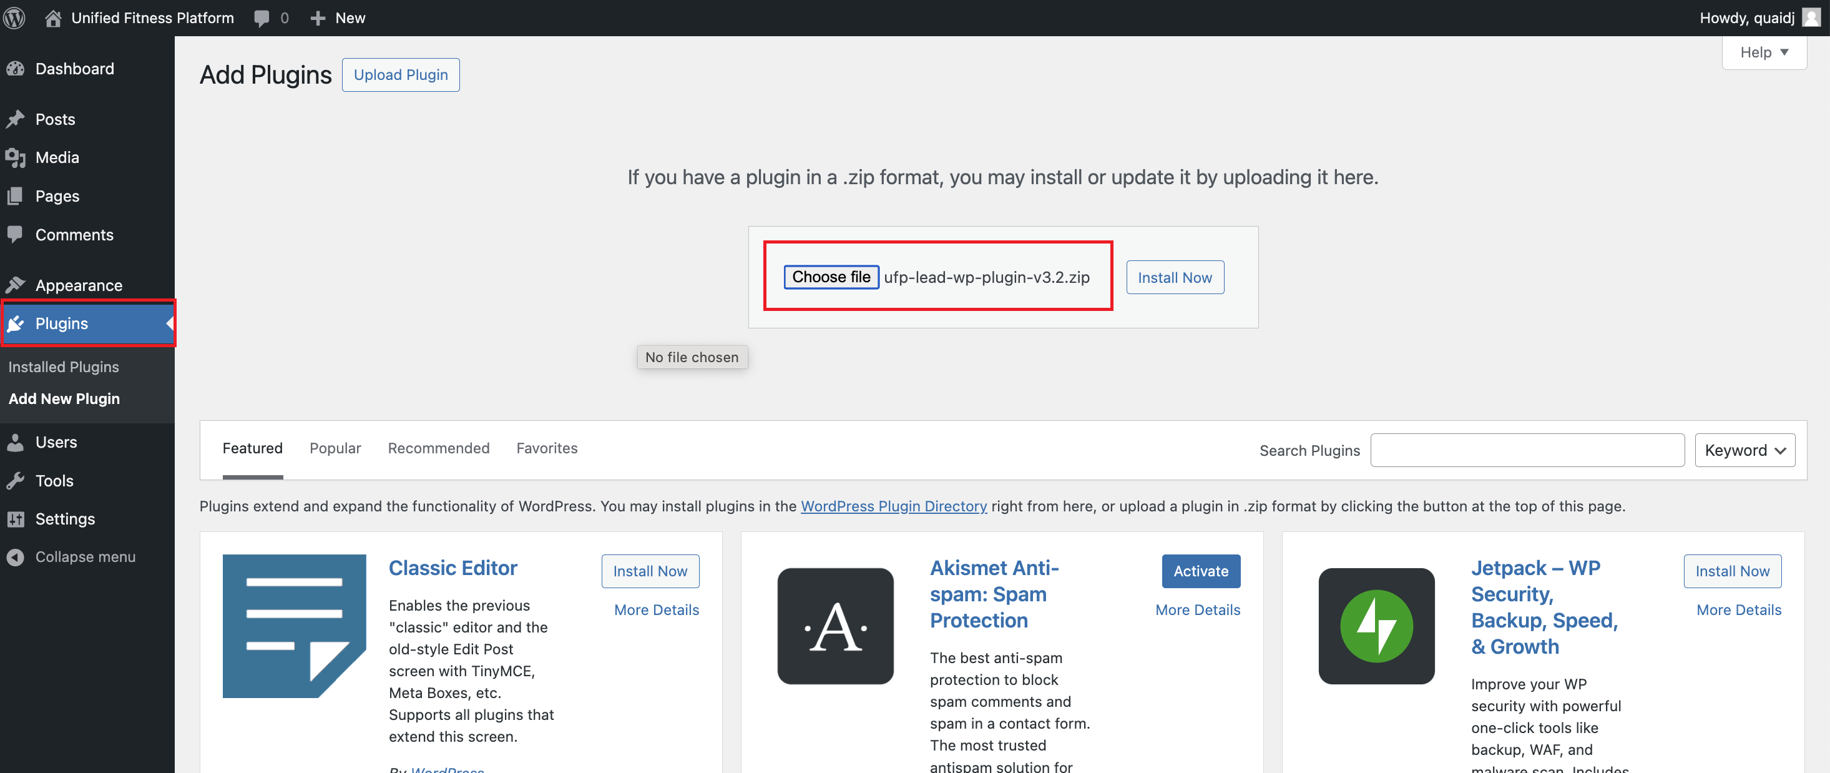Switch to the Popular tab

(x=335, y=448)
